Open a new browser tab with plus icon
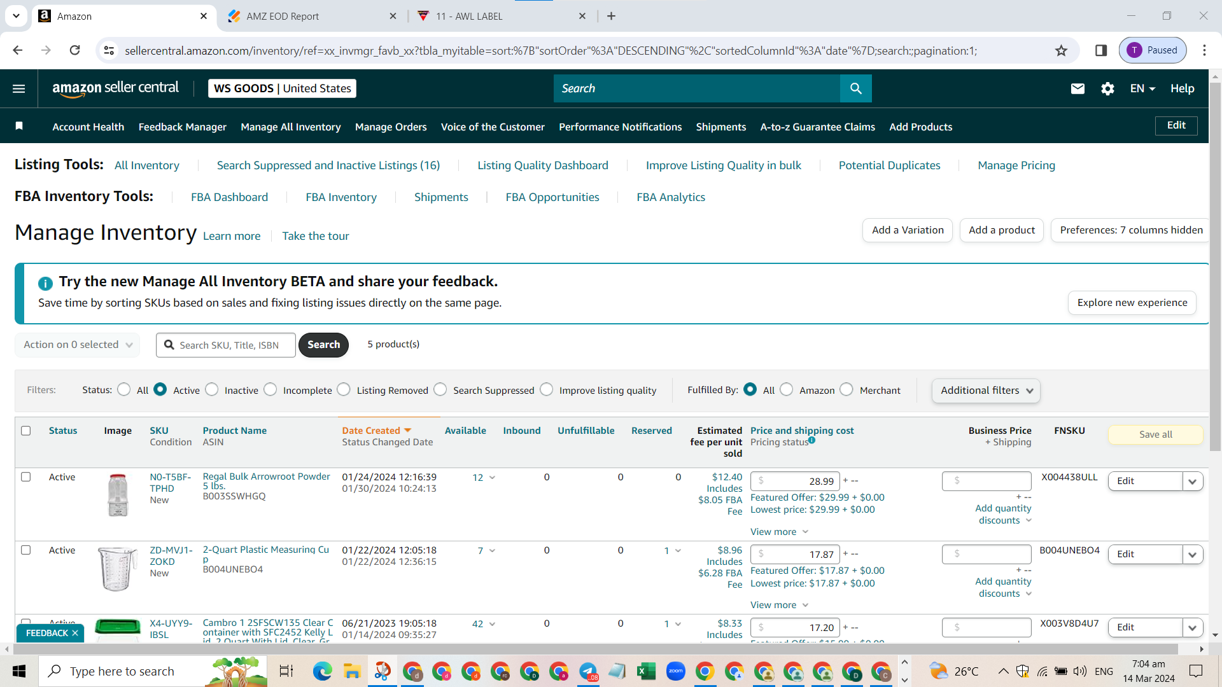Screen dimensions: 1222x687 pyautogui.click(x=611, y=16)
